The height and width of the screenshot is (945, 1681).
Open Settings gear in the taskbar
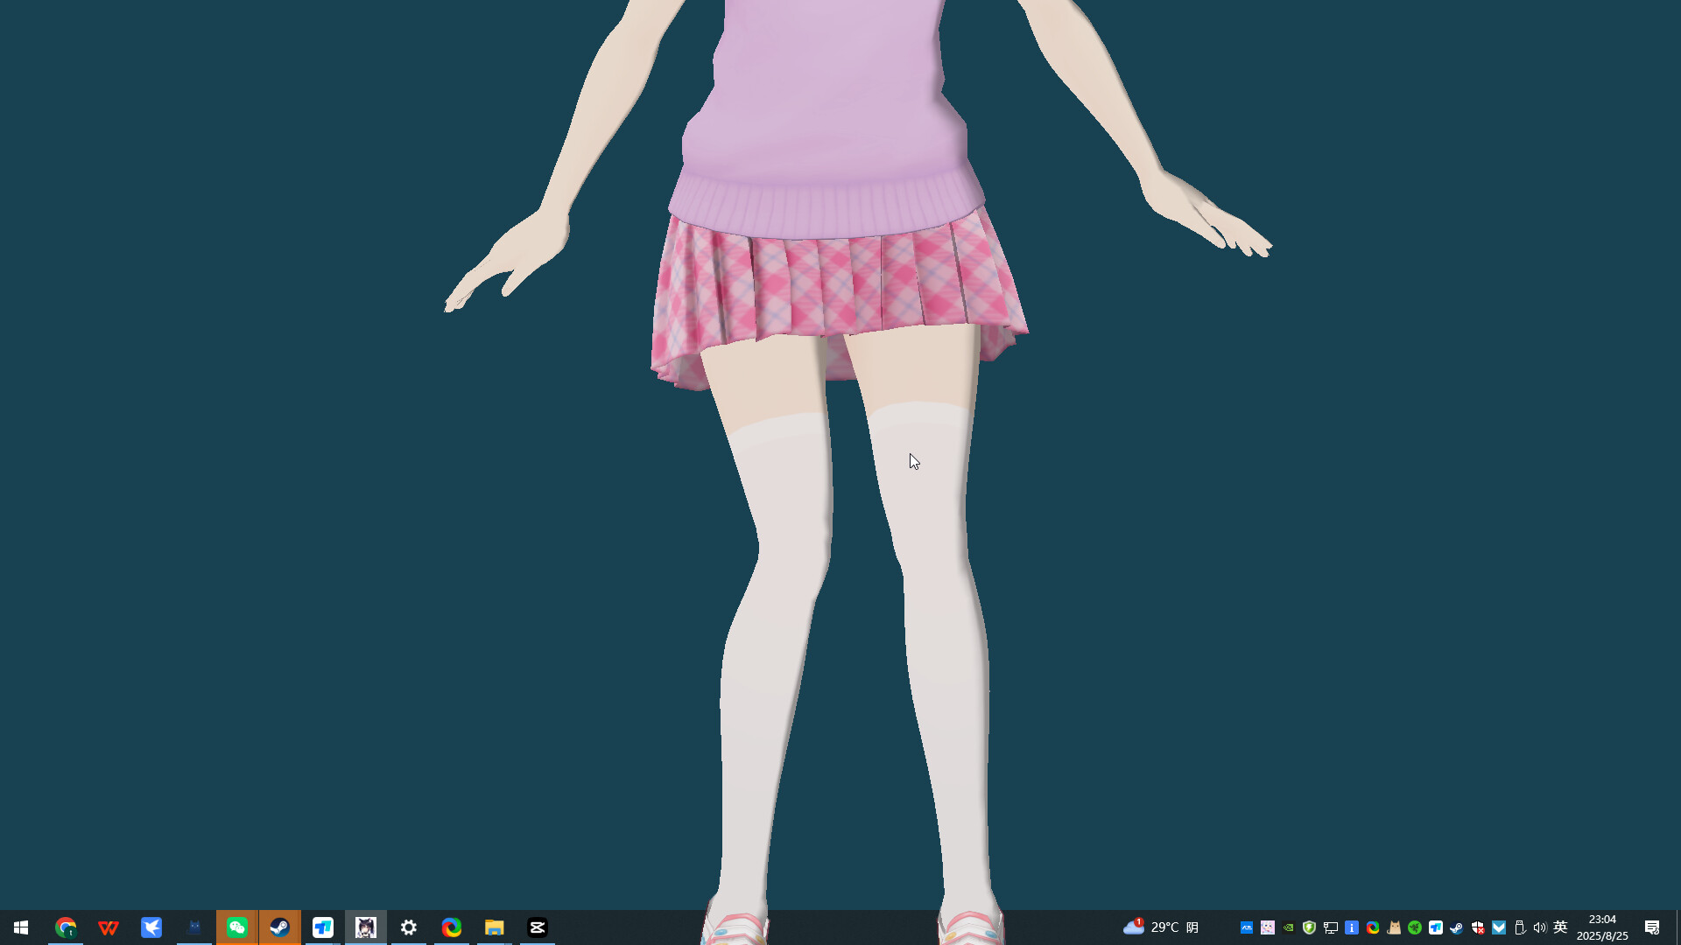point(409,927)
